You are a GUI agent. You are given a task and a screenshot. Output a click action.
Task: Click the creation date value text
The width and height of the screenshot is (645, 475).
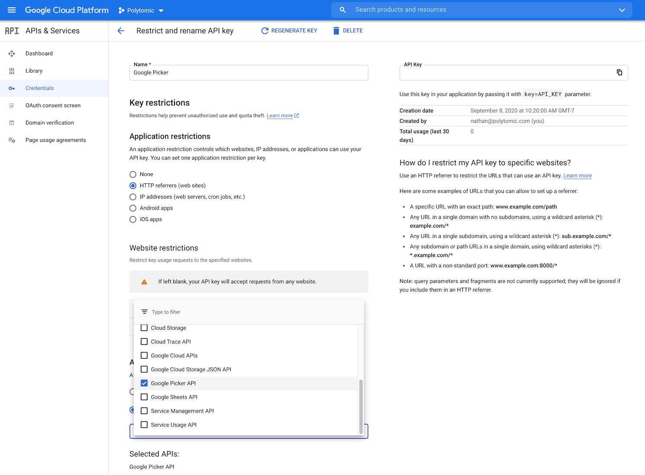[522, 111]
